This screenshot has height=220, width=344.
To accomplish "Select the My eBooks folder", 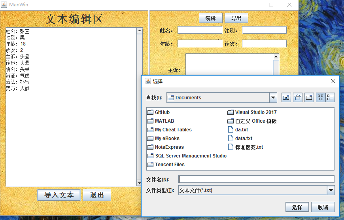I will [163, 138].
